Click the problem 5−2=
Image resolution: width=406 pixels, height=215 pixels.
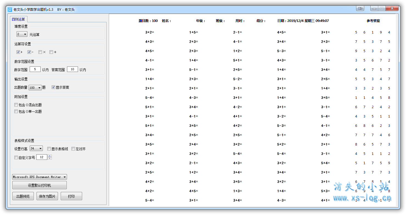[238, 79]
